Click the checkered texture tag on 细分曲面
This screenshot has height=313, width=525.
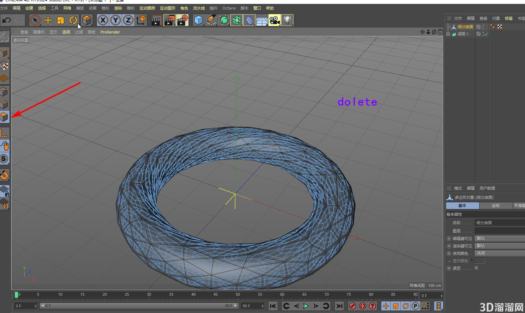pyautogui.click(x=500, y=27)
